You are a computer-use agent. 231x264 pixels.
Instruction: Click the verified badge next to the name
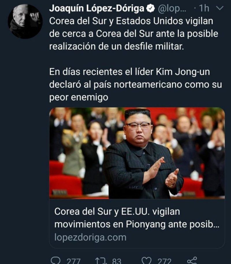point(150,8)
